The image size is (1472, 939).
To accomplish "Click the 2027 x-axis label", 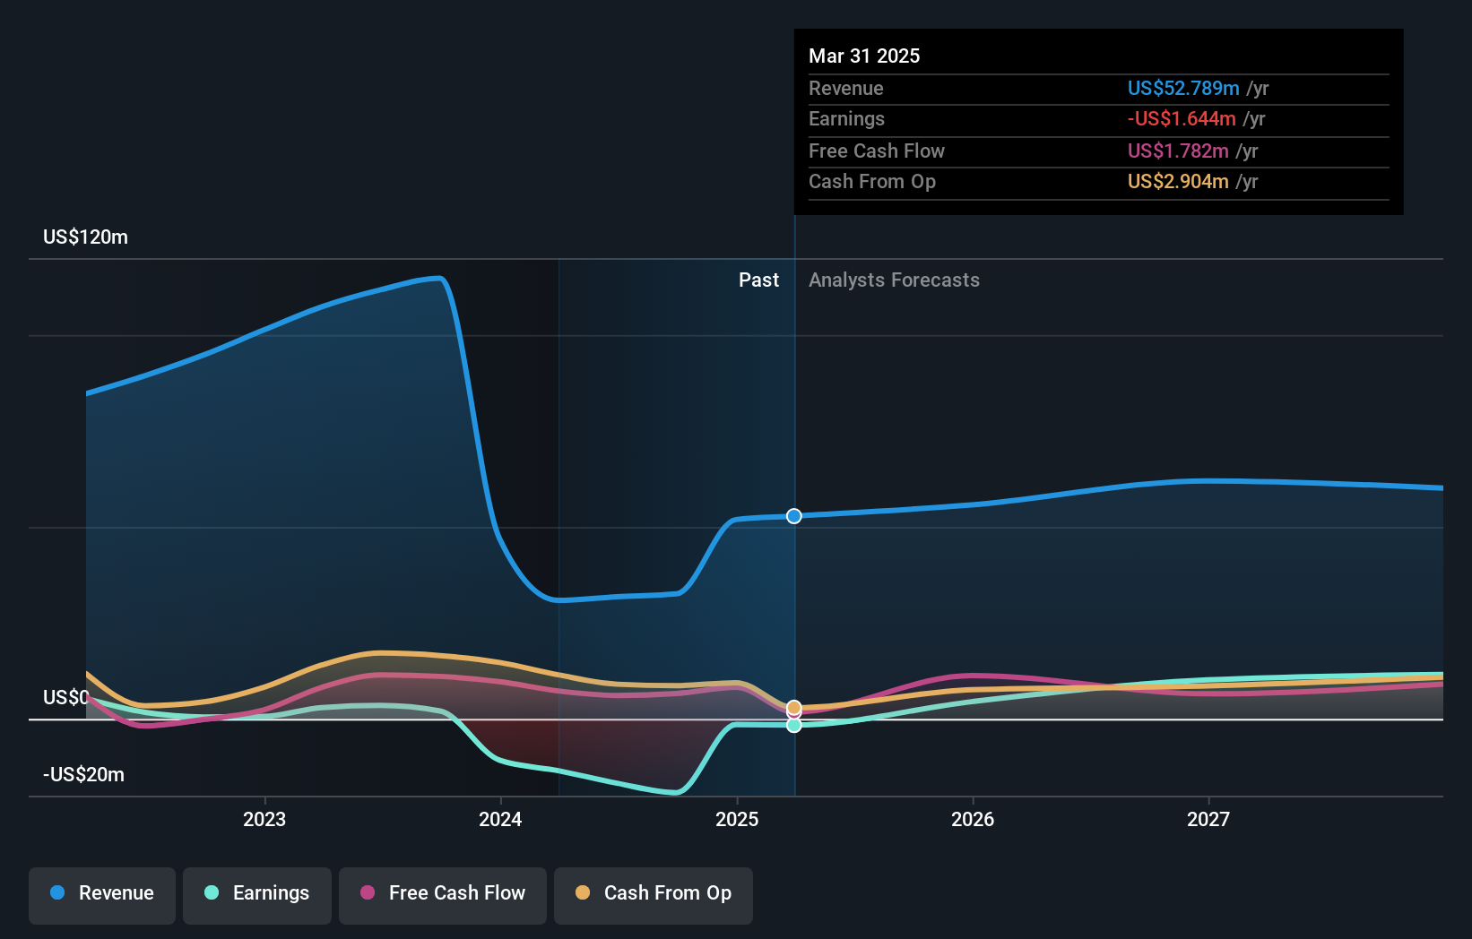I will (1208, 820).
